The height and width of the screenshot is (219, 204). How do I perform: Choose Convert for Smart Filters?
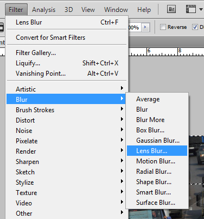click(67, 38)
